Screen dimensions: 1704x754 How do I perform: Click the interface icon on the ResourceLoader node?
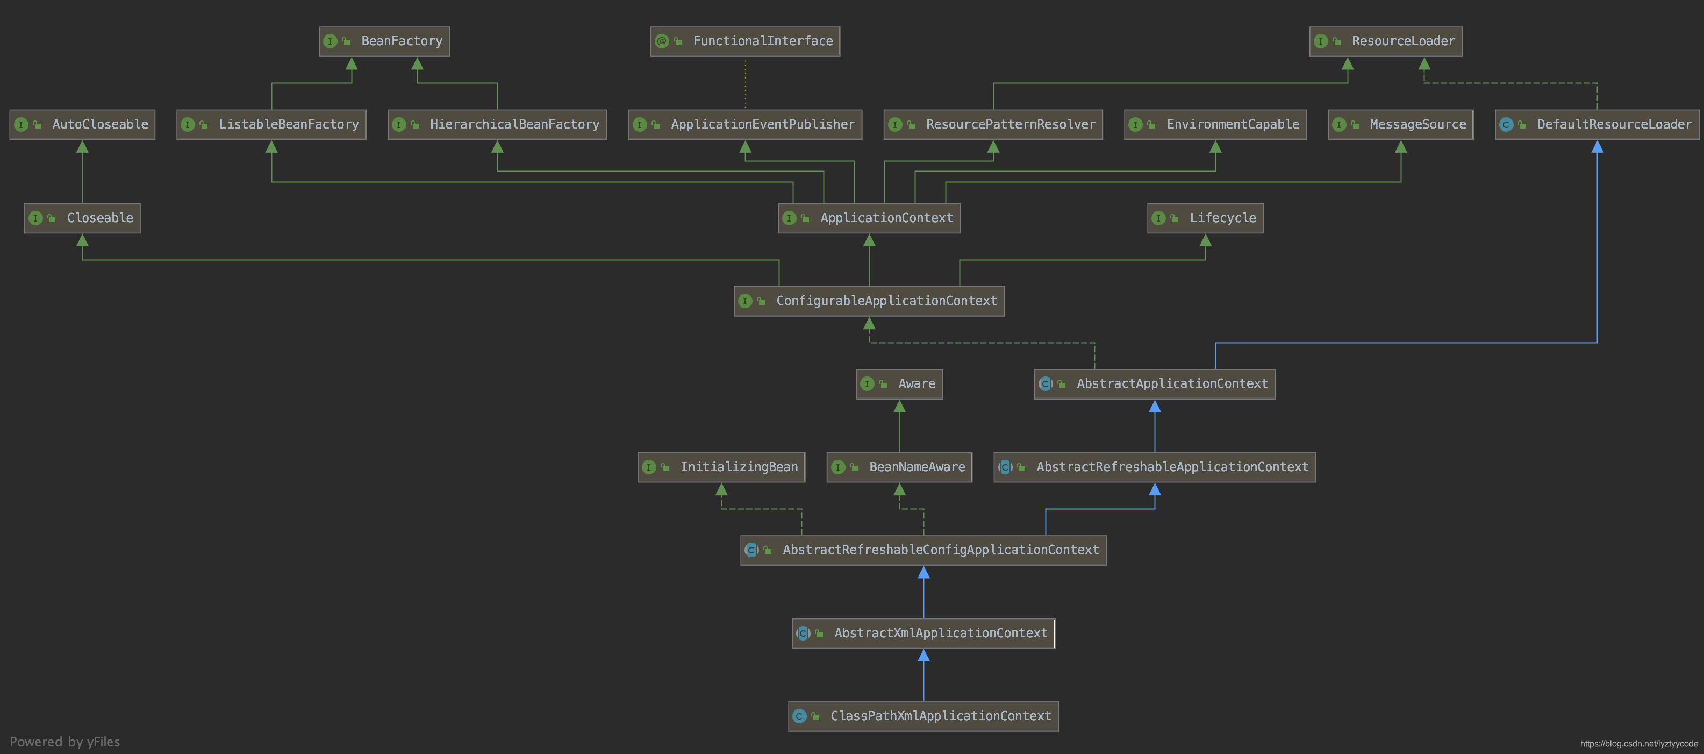pos(1320,41)
